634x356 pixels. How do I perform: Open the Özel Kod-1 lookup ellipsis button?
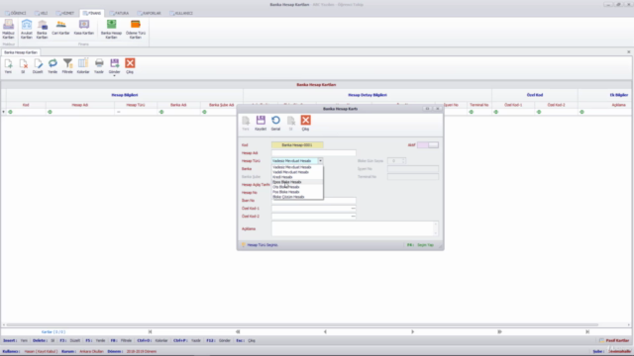353,209
